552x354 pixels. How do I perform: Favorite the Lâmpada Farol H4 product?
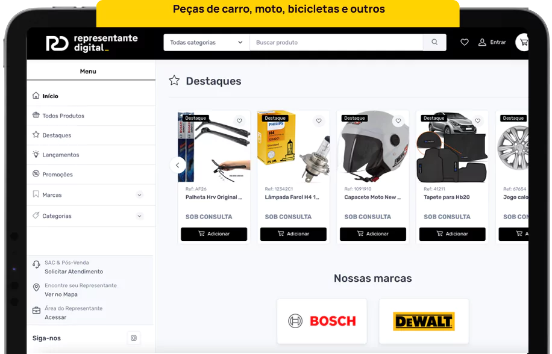319,120
